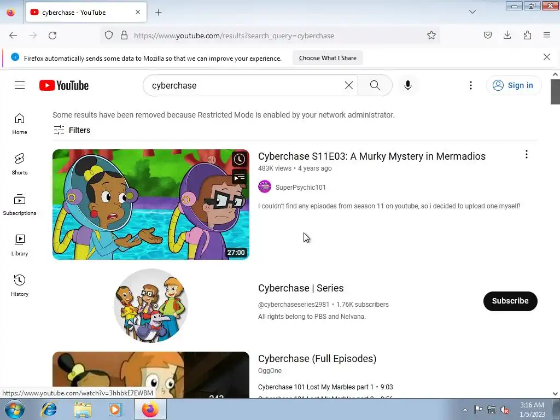560x420 pixels.
Task: Open YouTube settings three-dot menu
Action: coord(471,85)
